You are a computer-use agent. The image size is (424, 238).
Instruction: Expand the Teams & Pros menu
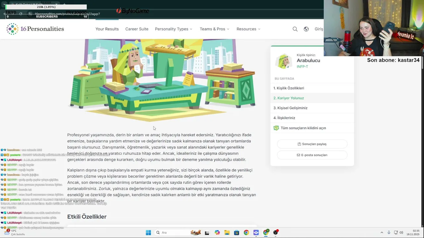[214, 29]
